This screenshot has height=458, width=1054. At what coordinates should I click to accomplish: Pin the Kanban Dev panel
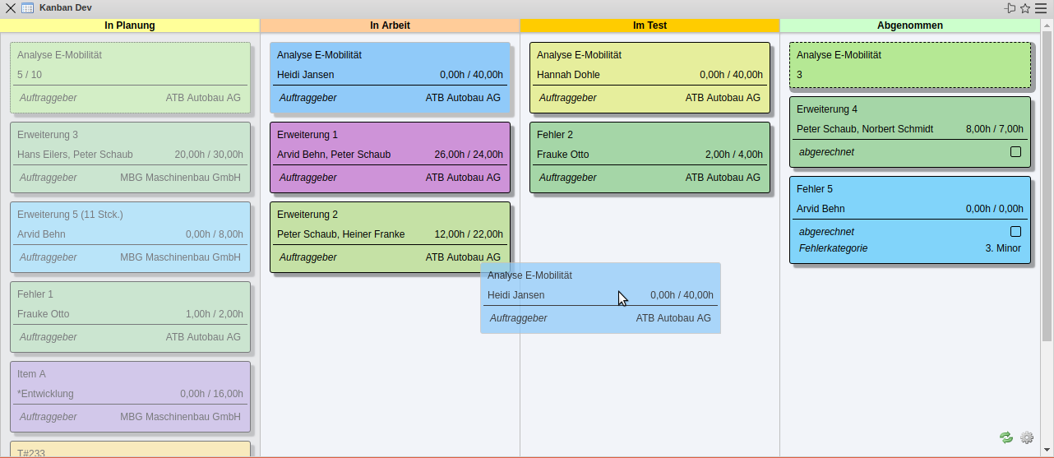coord(1010,8)
